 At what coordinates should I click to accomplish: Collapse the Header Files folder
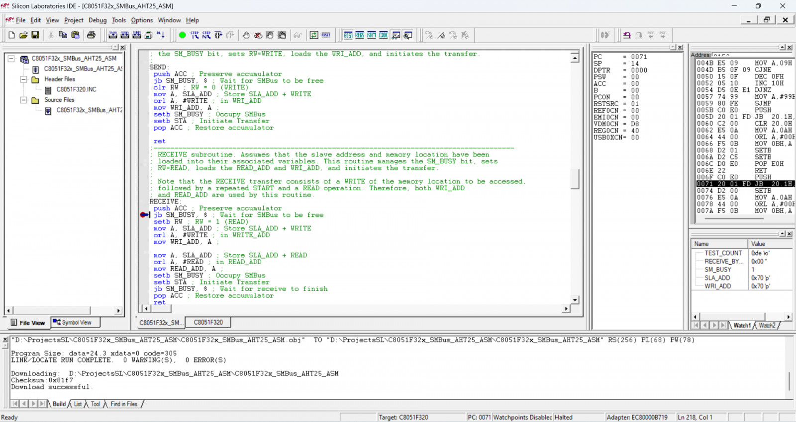coord(23,79)
